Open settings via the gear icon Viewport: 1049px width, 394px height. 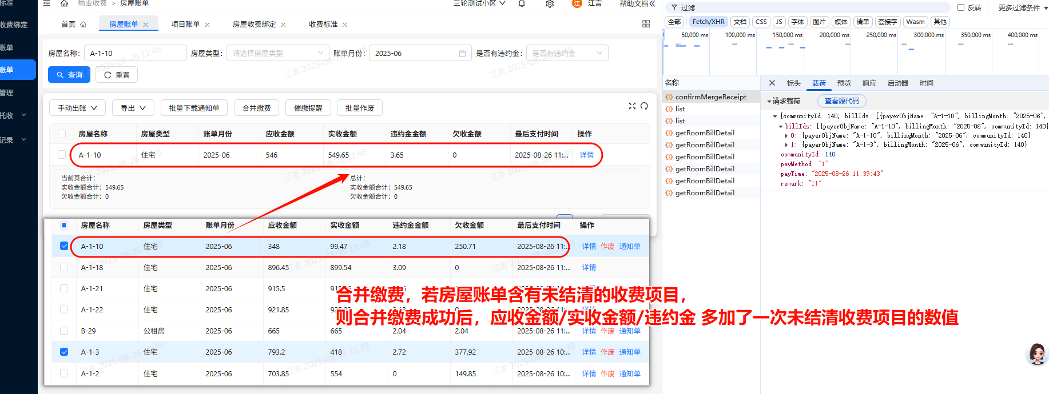549,3
